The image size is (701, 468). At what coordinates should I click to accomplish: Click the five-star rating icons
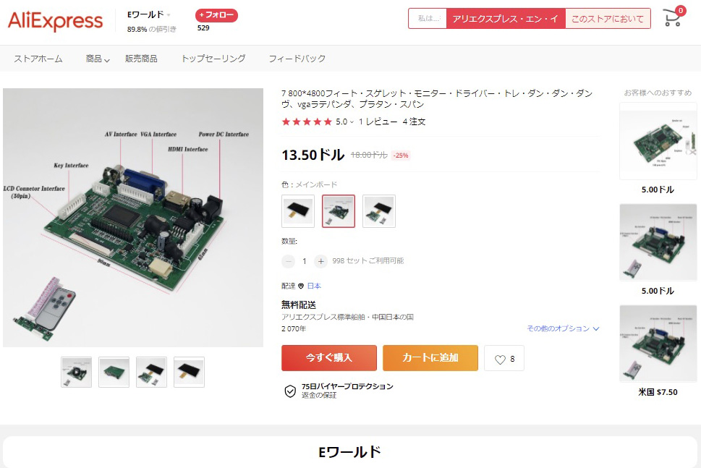pyautogui.click(x=307, y=122)
